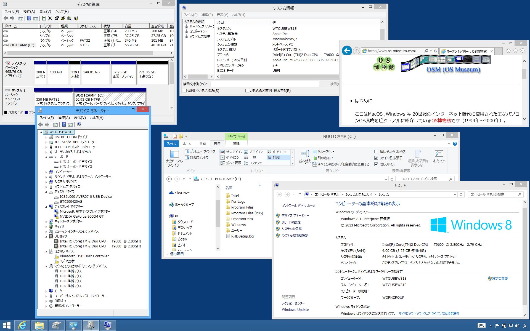Toggle 項目チェックボックス checkbox
Image resolution: width=530 pixels, height=331 pixels.
376,152
